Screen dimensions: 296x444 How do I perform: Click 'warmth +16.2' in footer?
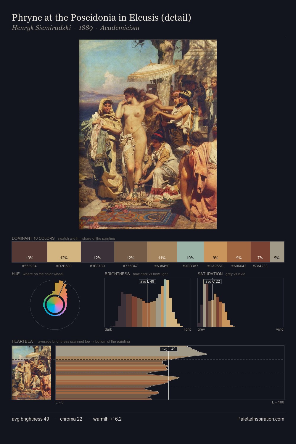pos(107,419)
